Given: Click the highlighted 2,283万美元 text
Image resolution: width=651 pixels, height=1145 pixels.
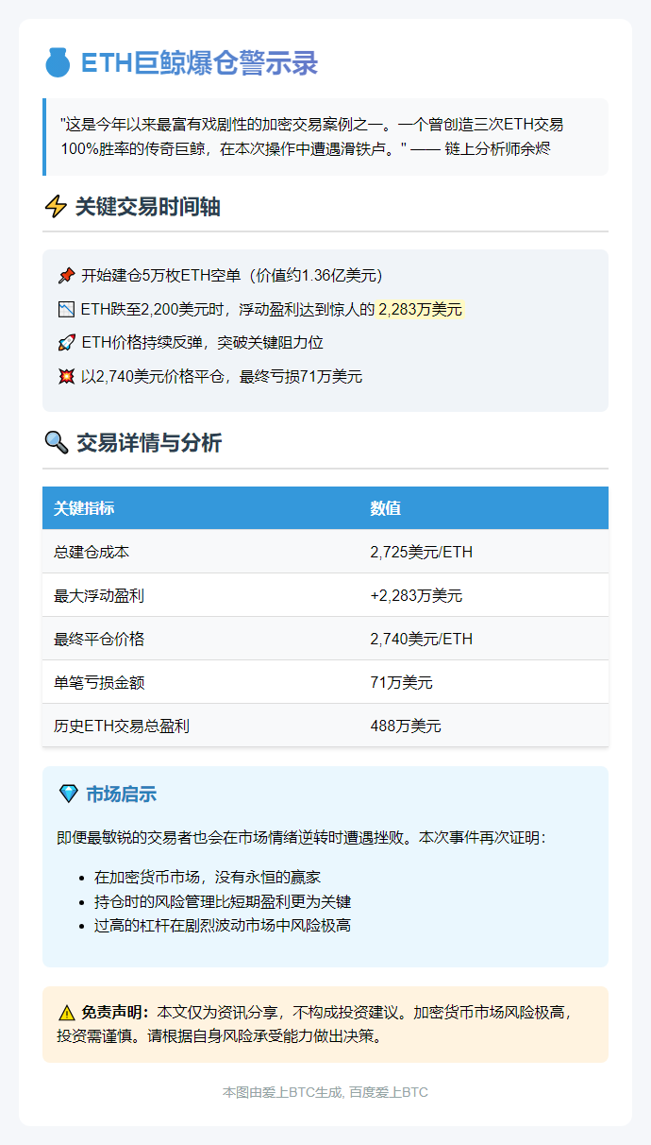Looking at the screenshot, I should click(420, 309).
